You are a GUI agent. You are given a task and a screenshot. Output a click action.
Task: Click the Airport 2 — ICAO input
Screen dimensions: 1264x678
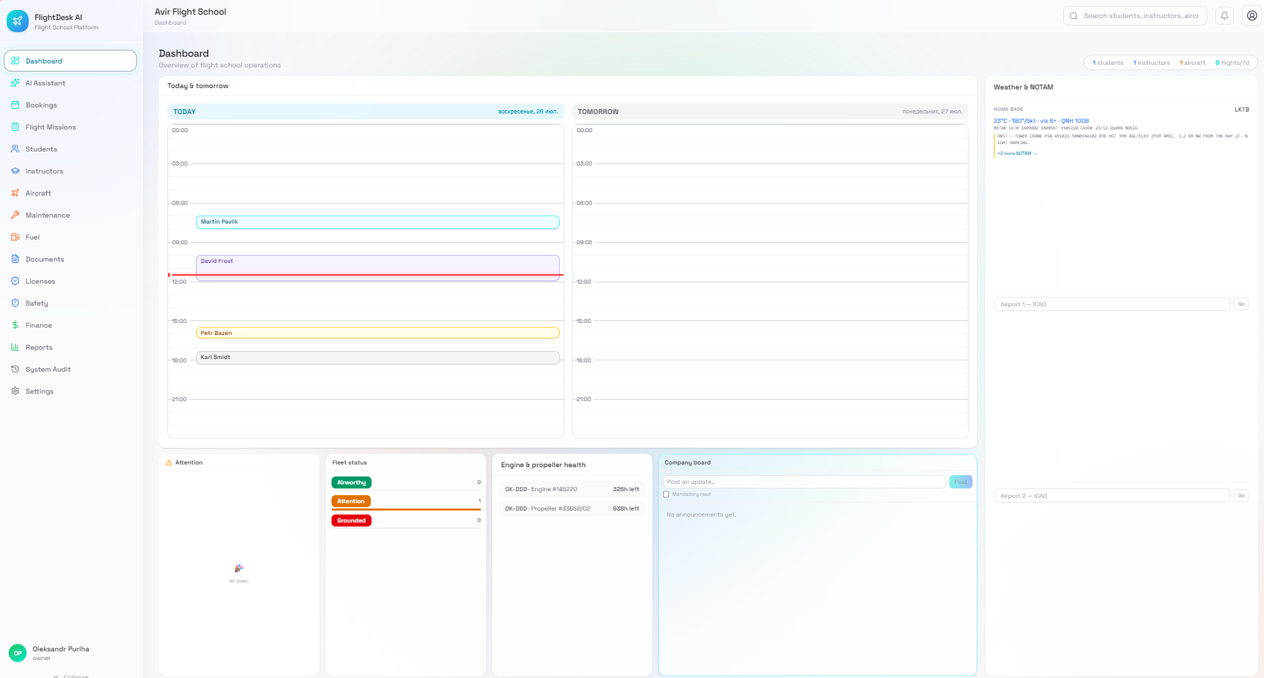[1112, 496]
